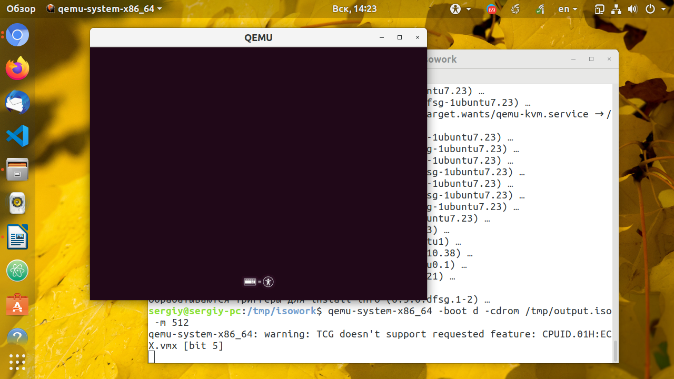Launch Firefox from the dock
The width and height of the screenshot is (674, 379).
pyautogui.click(x=17, y=68)
